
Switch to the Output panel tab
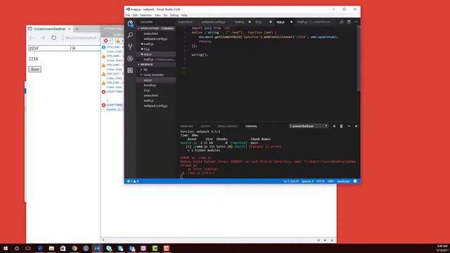pos(205,126)
